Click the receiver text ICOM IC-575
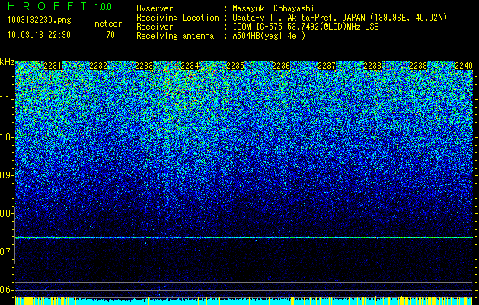 [x=258, y=27]
